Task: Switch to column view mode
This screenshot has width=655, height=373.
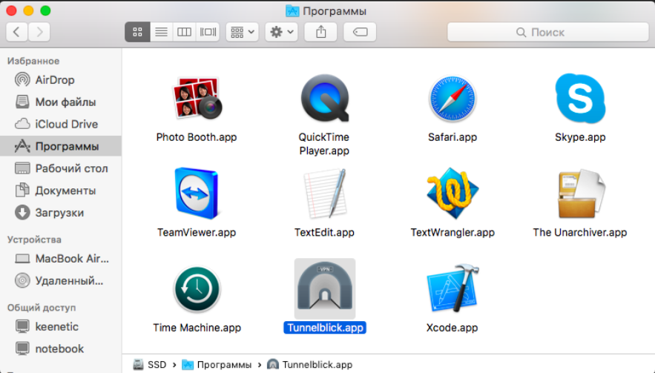Action: 184,32
